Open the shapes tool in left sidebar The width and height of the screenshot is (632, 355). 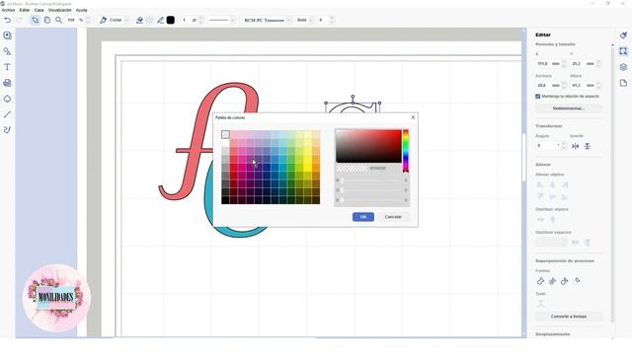point(7,51)
